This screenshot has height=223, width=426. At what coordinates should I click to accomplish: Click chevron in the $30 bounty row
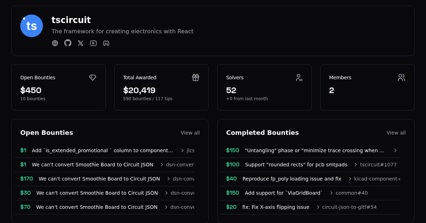(x=166, y=193)
